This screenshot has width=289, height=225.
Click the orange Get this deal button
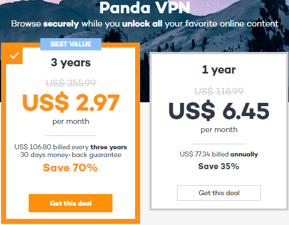pyautogui.click(x=71, y=203)
